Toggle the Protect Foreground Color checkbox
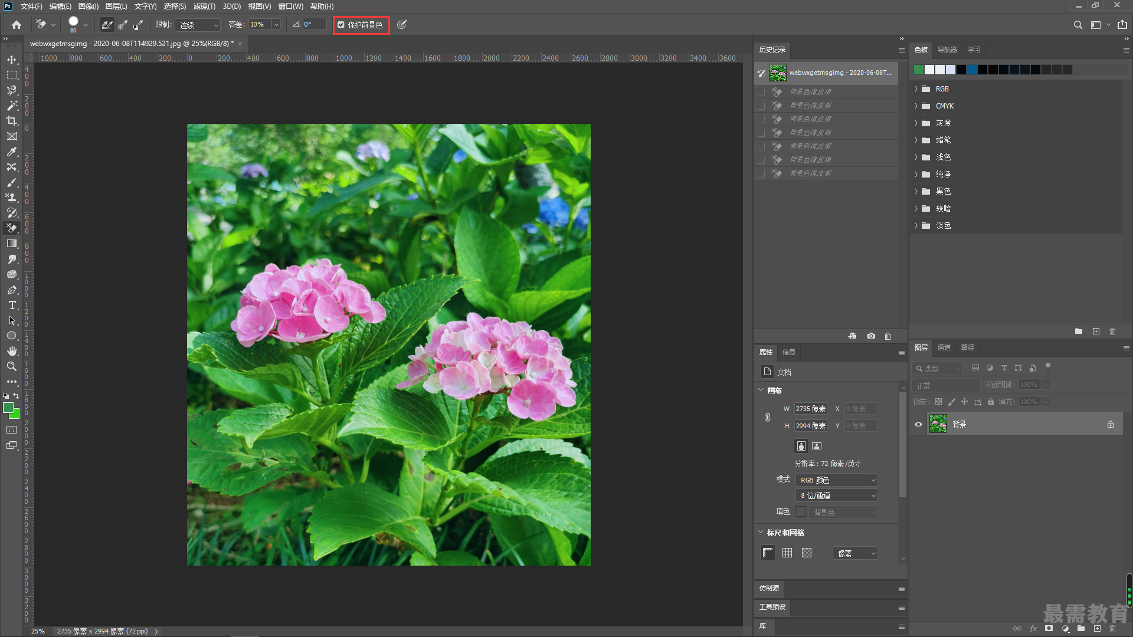 [x=341, y=25]
